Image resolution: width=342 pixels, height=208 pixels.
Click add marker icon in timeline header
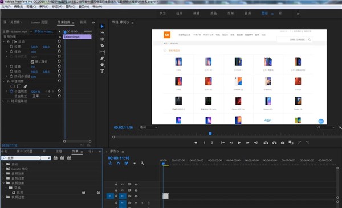point(135,163)
